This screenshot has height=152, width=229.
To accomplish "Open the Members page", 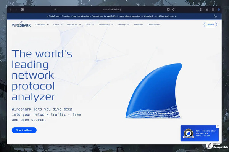I will point(139,25).
